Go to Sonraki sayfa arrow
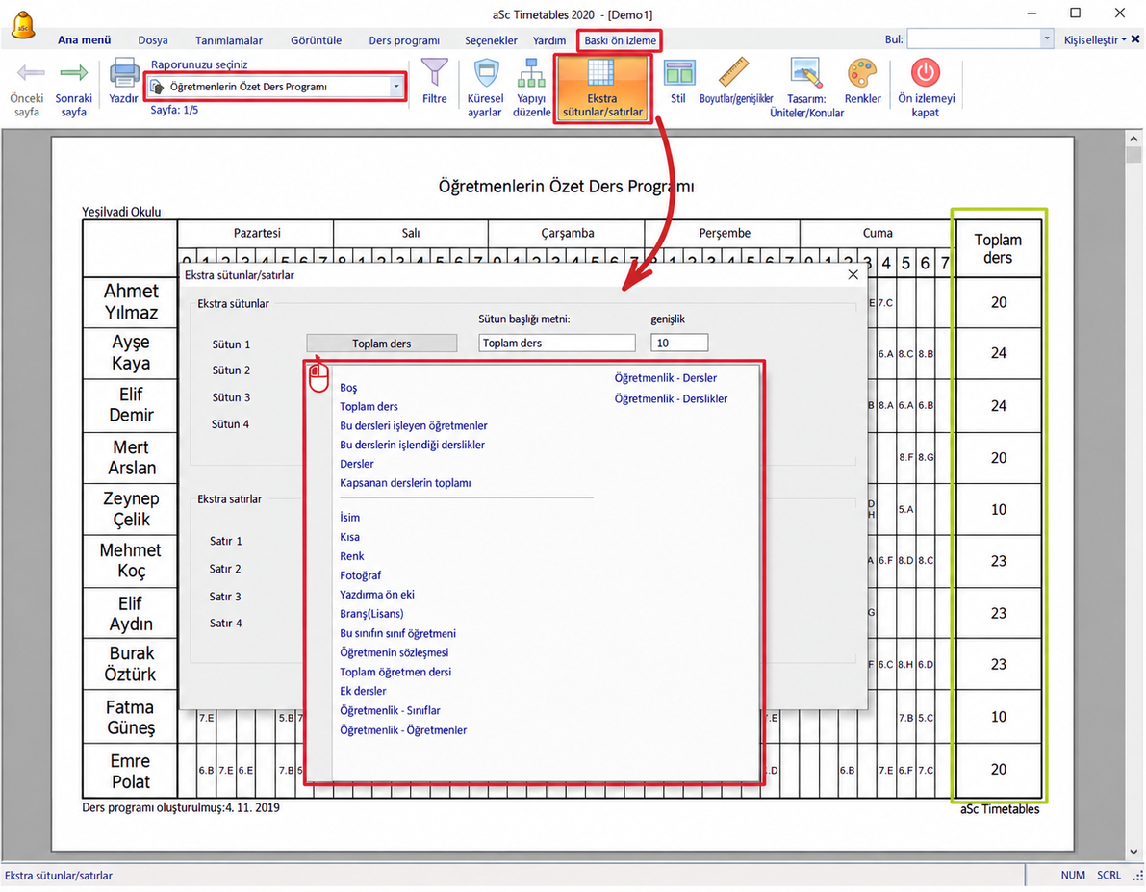The height and width of the screenshot is (892, 1146). tap(74, 72)
